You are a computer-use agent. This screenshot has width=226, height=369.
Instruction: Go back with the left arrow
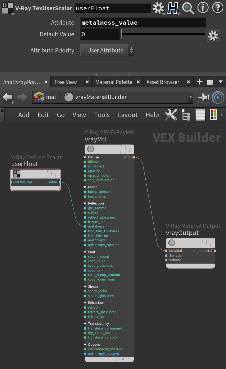click(x=7, y=97)
